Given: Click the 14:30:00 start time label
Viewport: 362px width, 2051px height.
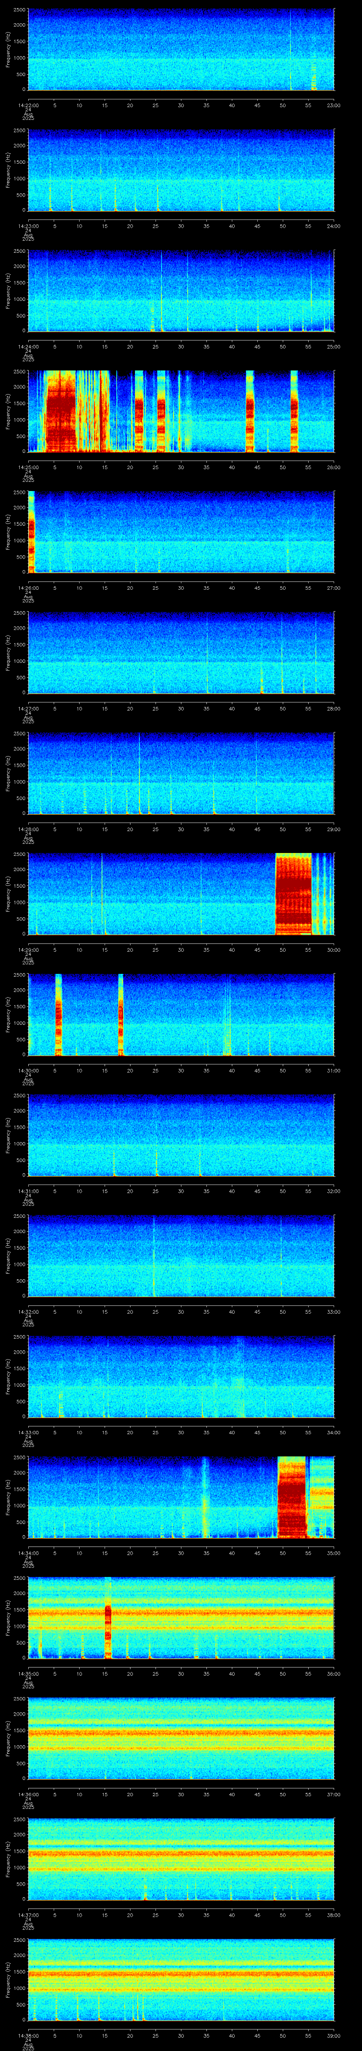Looking at the screenshot, I should 28,1070.
